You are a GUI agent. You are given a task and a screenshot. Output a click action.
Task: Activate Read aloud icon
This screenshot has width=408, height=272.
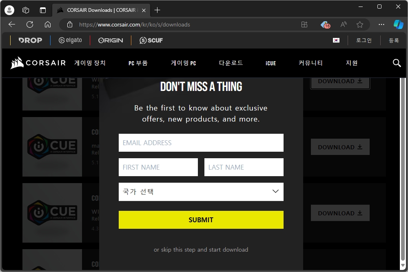344,24
